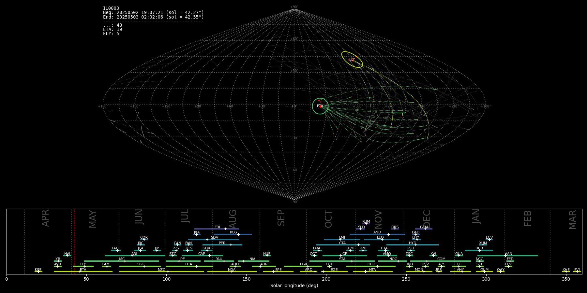Image resolution: width=587 pixels, height=293 pixels.
Task: Click the GEM shower label in the timeline
Action: 424,227
